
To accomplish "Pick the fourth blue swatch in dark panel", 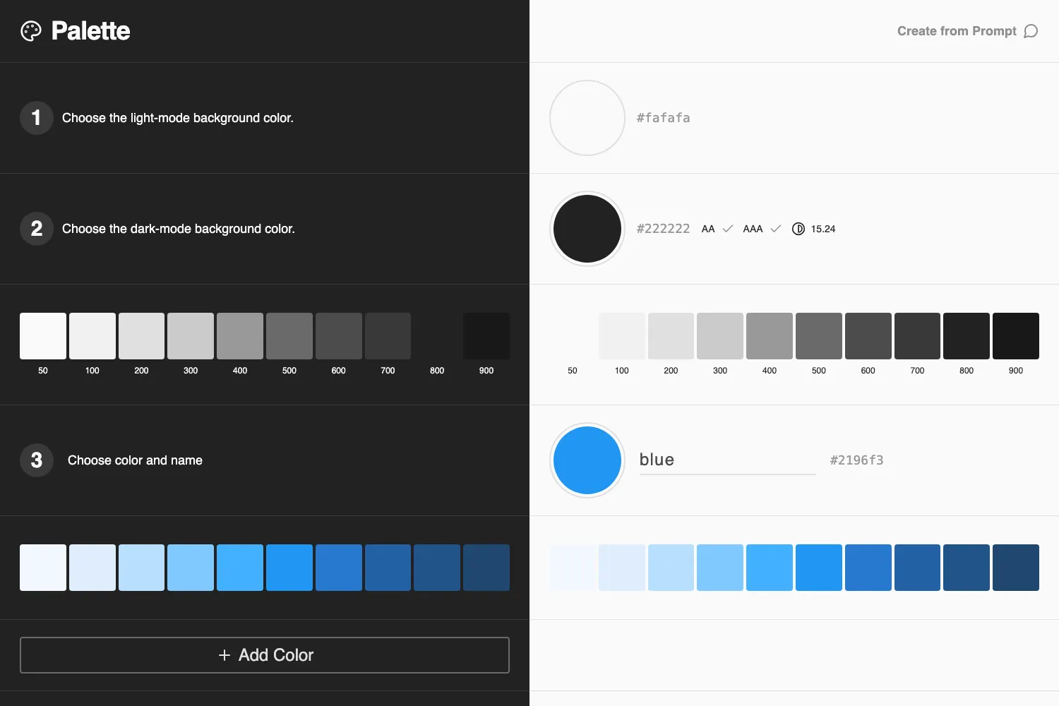I will tap(191, 568).
